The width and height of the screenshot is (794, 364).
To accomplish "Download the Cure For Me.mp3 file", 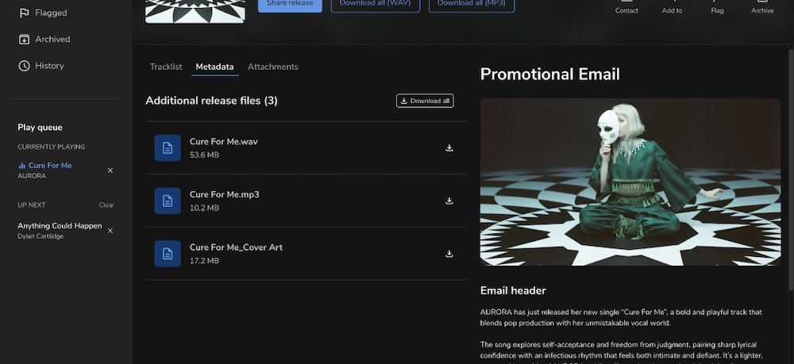I will 449,201.
